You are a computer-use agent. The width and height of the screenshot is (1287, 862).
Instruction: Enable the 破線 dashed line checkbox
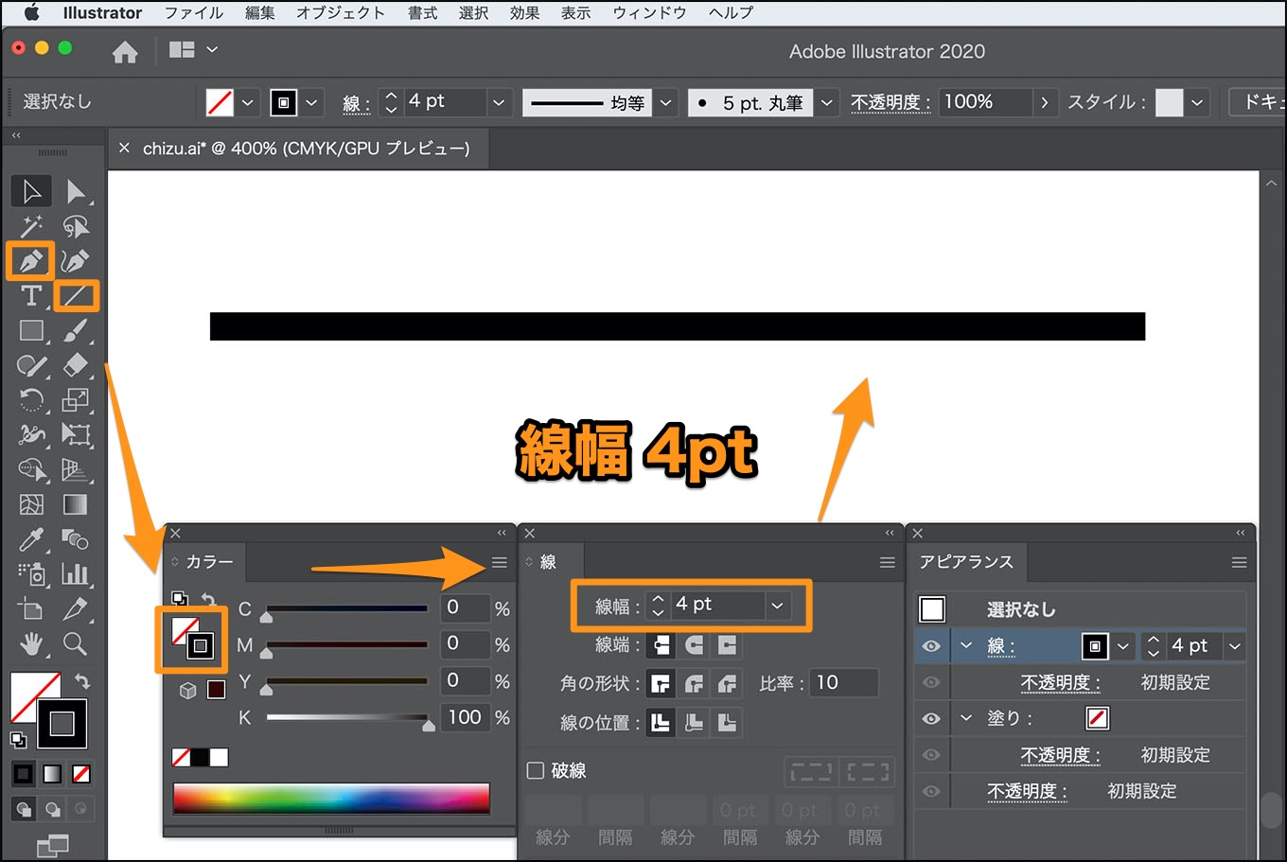536,770
